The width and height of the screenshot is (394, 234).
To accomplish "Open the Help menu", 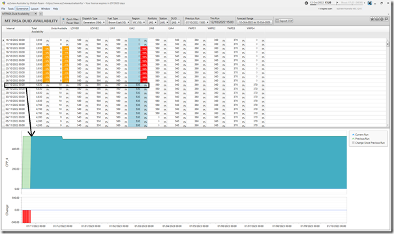I will tap(55, 8).
